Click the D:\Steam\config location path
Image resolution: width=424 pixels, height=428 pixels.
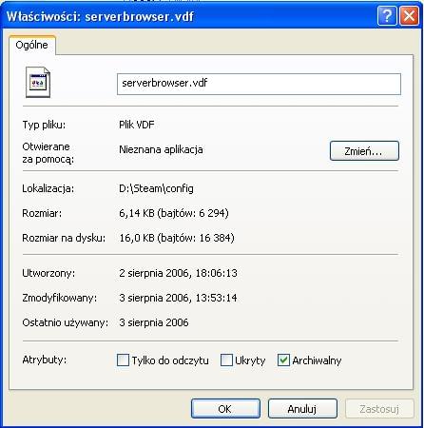156,188
